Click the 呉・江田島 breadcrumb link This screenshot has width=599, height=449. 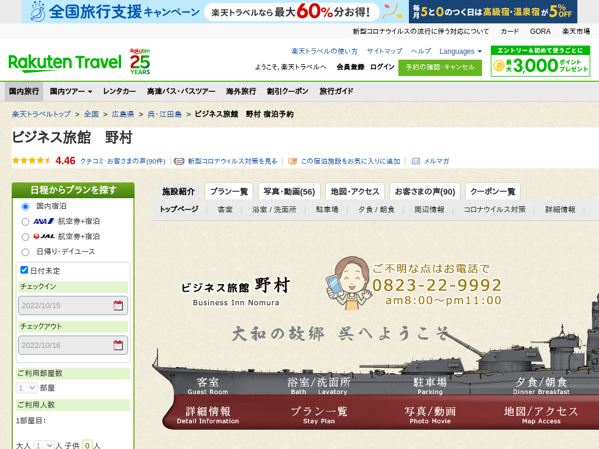(164, 114)
